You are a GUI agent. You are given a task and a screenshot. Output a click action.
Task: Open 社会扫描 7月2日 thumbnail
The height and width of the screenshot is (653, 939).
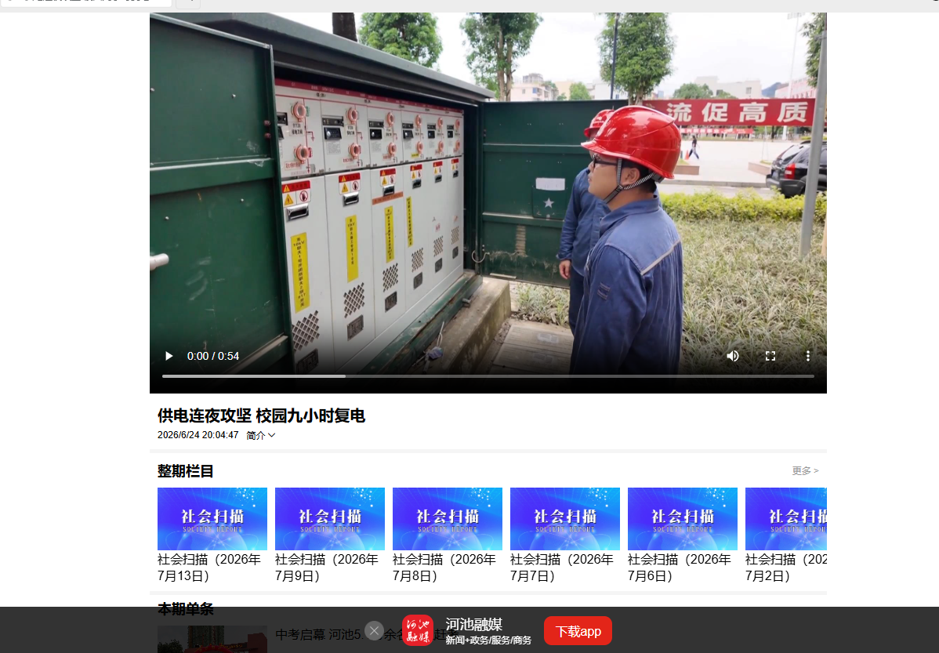(x=785, y=519)
